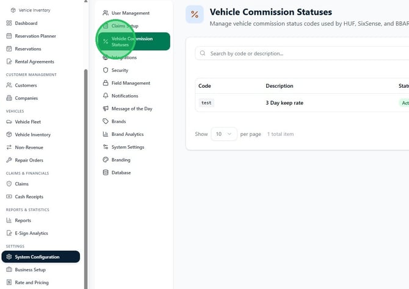Select System Settings in settings menu
409x289 pixels.
128,147
